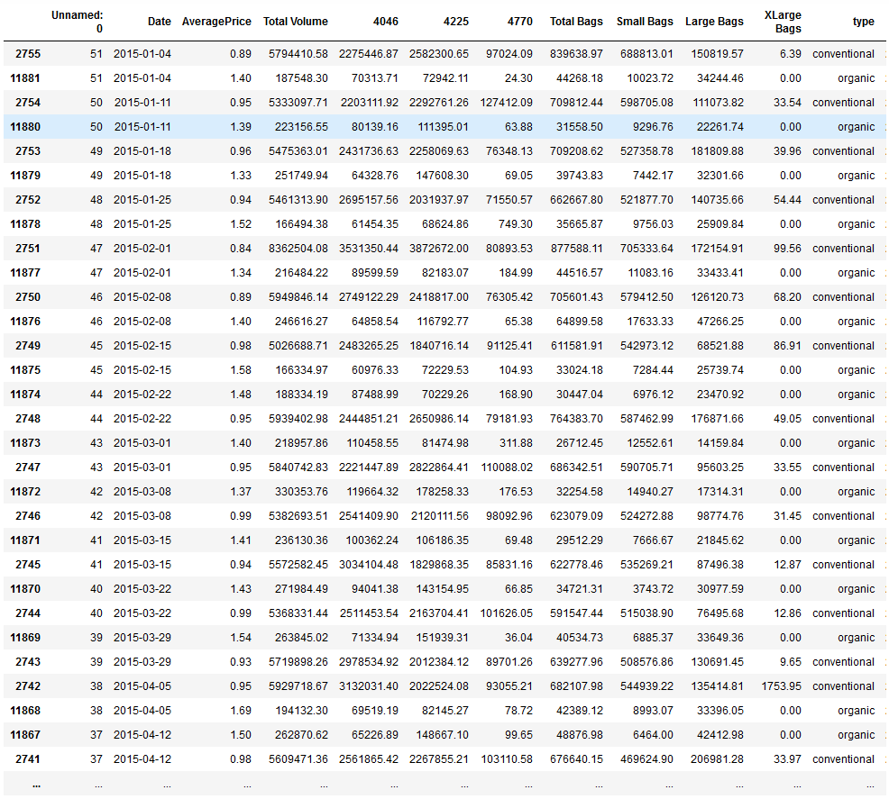Click Total Bags value 26712.45
Screen dimensions: 889x799
pyautogui.click(x=580, y=443)
